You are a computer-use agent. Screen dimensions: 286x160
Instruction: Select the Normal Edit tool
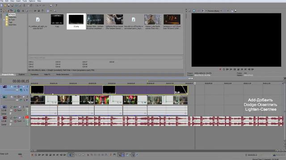(70, 155)
